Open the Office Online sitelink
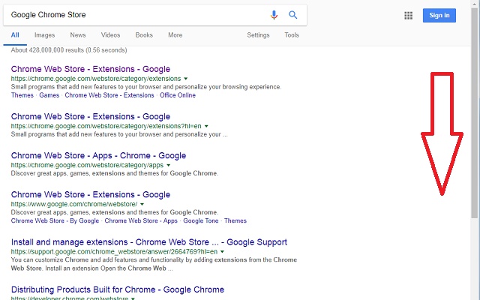 coord(178,95)
